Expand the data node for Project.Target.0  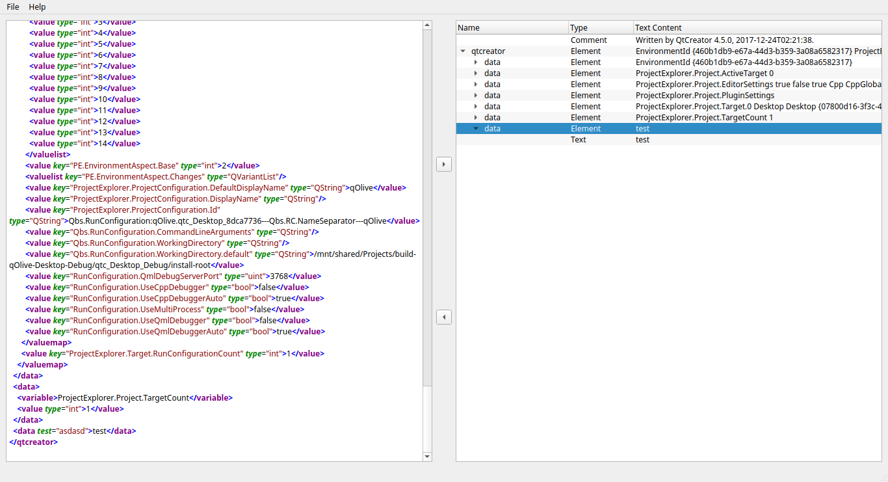476,107
